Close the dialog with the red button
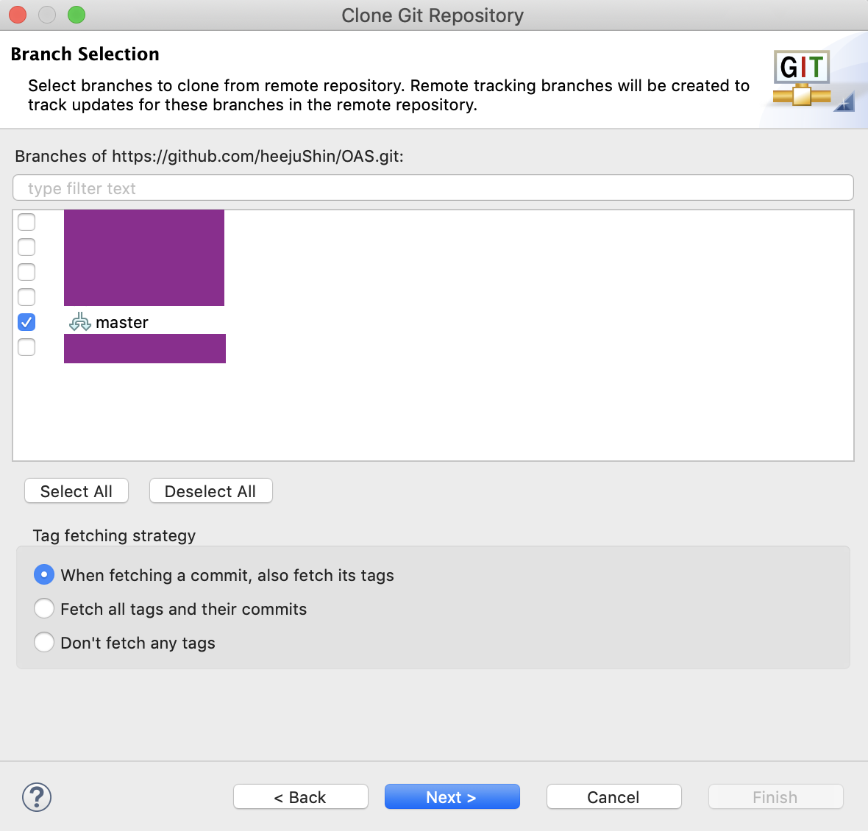This screenshot has width=868, height=831. click(18, 15)
